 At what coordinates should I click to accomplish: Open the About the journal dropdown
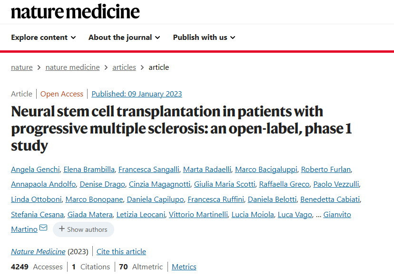click(124, 38)
